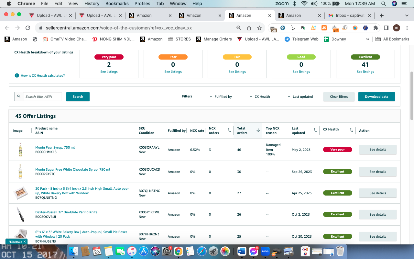
Task: Open Microsoft Word from the Dock
Action: pos(242,251)
